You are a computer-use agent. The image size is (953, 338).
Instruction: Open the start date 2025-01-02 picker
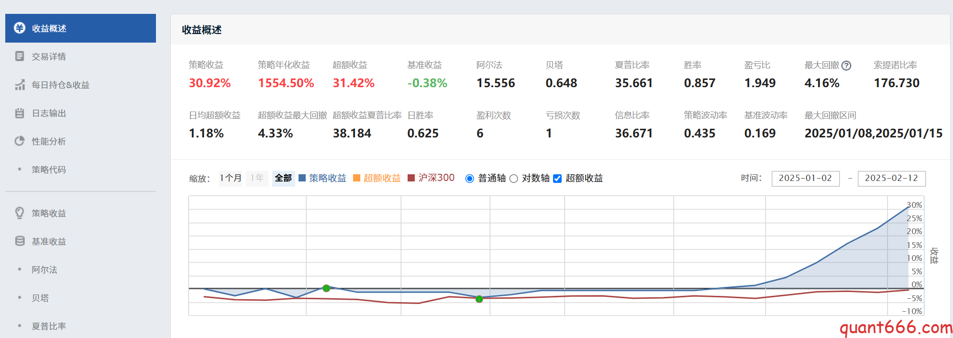805,178
